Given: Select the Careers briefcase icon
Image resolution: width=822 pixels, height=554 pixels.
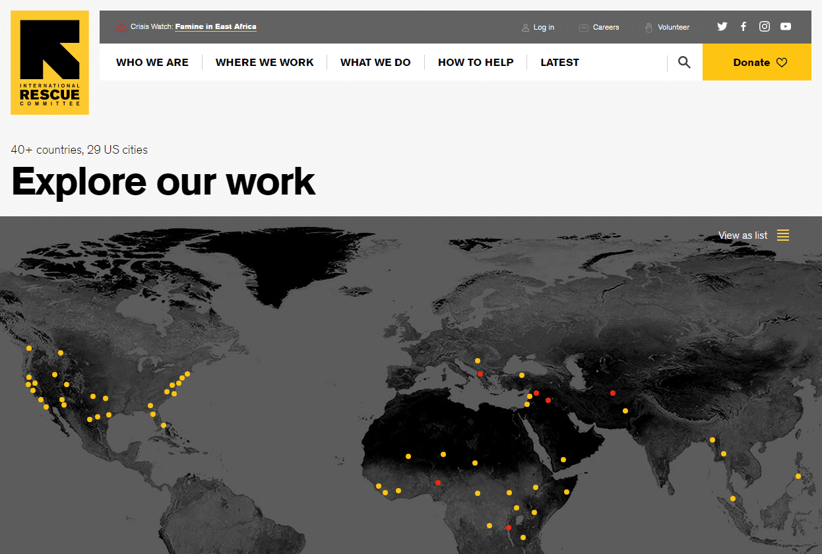Looking at the screenshot, I should click(x=582, y=27).
